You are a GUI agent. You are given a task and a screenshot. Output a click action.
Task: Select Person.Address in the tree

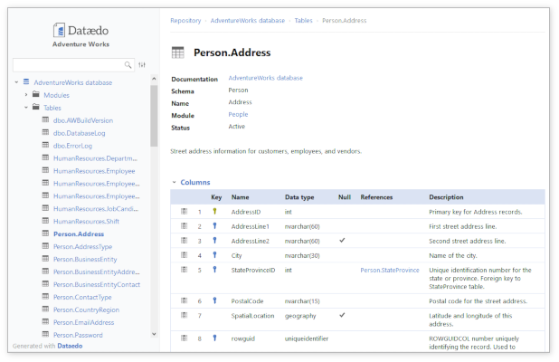[79, 234]
